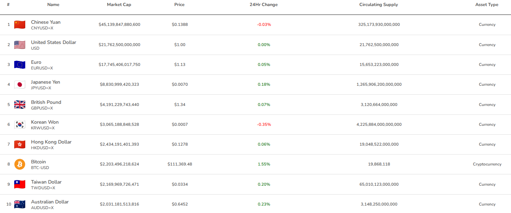This screenshot has width=511, height=213.
Task: Sort table by Market Cap column
Action: click(119, 5)
